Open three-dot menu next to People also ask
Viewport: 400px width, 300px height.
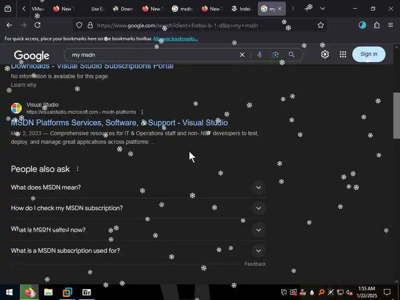[x=78, y=169]
